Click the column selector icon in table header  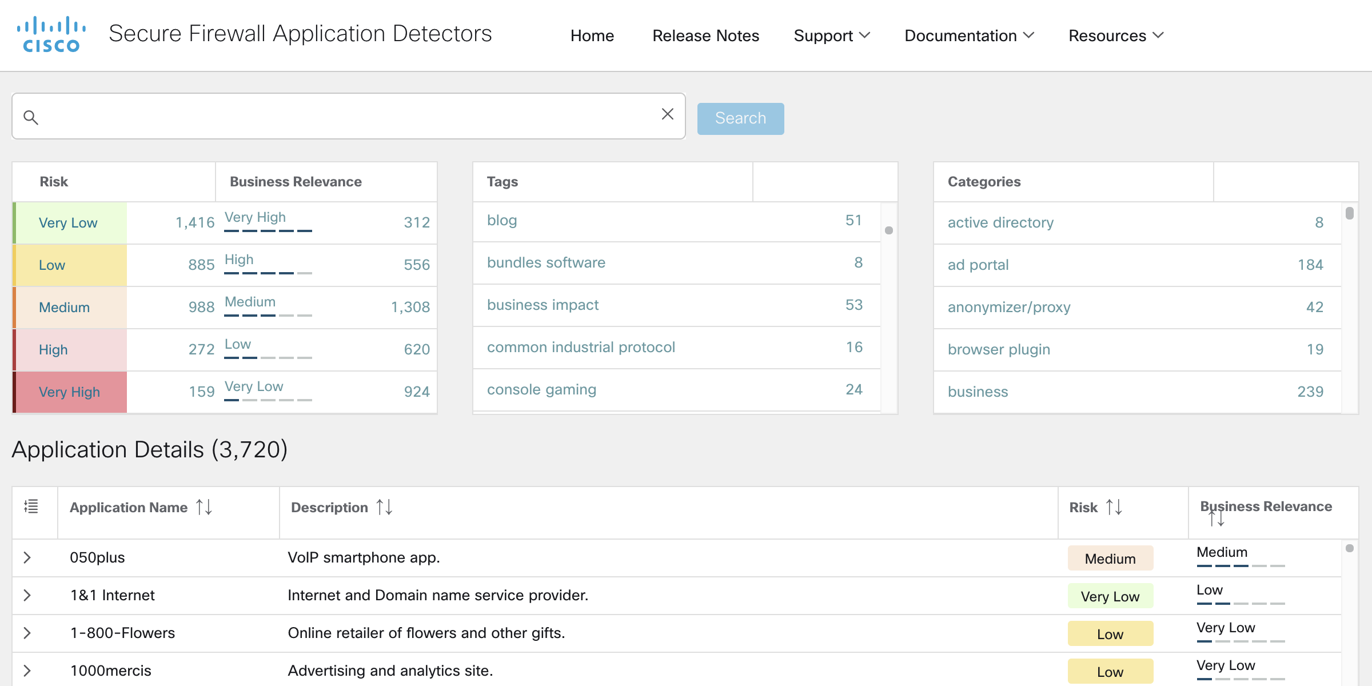pos(31,506)
